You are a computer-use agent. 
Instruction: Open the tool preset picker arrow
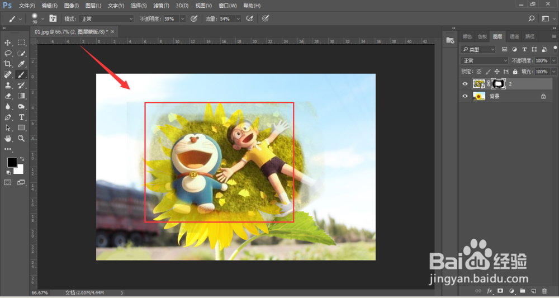(x=20, y=18)
